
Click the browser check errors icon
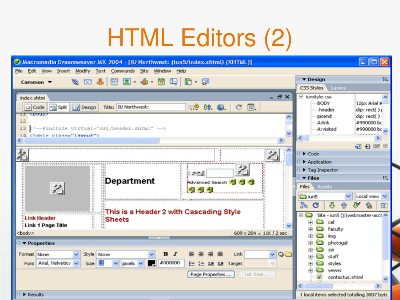pos(194,107)
